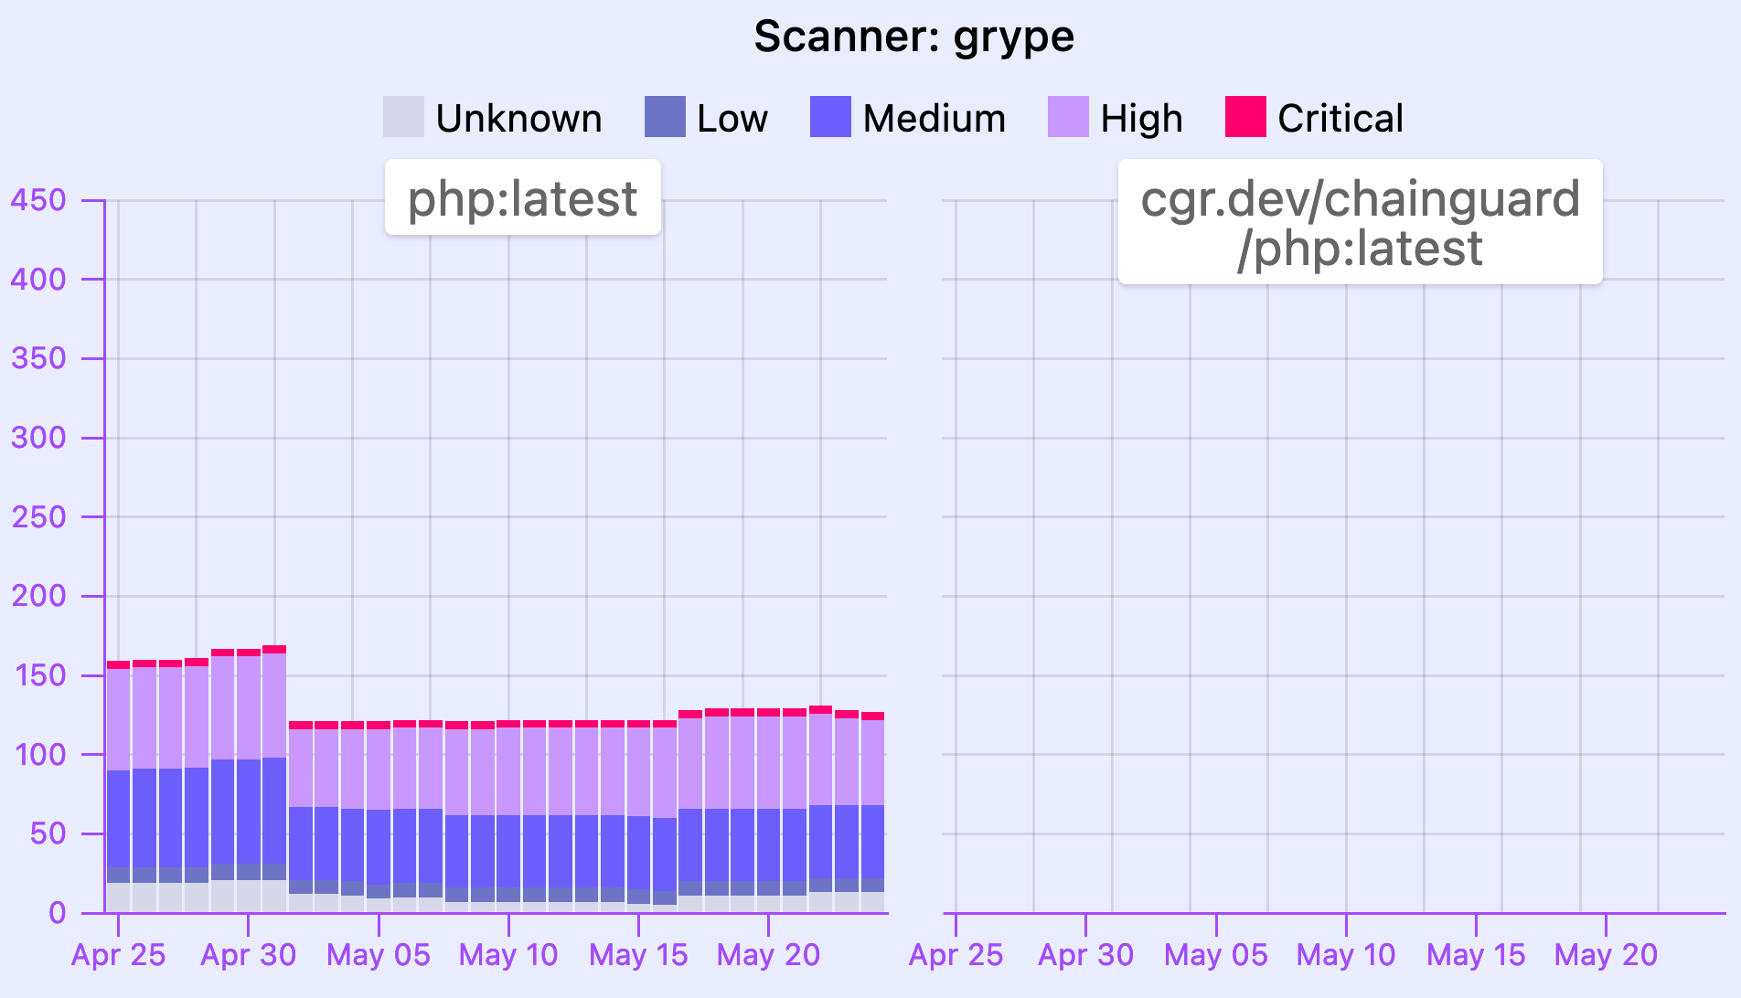Click the 150 y-axis label

[x=38, y=674]
